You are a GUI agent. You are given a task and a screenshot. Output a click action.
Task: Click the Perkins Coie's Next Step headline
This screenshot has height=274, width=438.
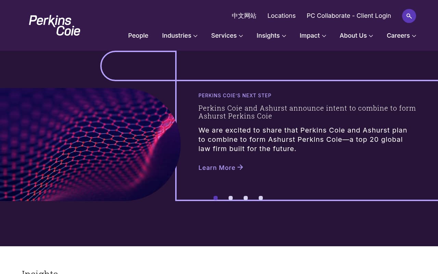pos(235,96)
